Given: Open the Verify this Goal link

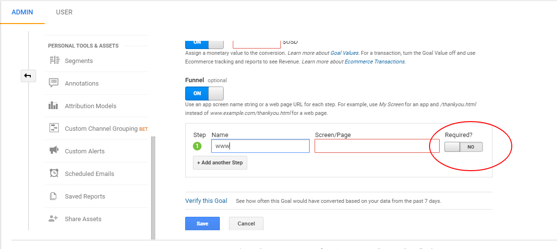Looking at the screenshot, I should (206, 201).
